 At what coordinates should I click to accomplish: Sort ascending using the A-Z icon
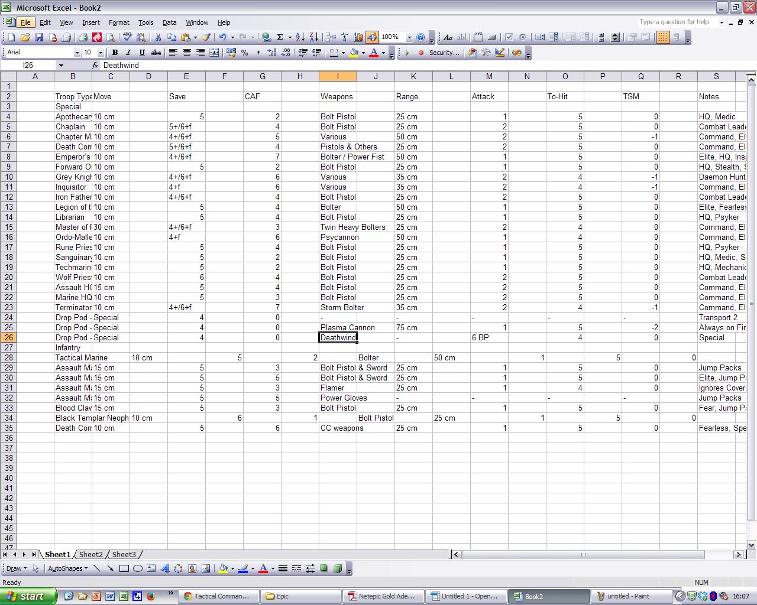coord(300,37)
